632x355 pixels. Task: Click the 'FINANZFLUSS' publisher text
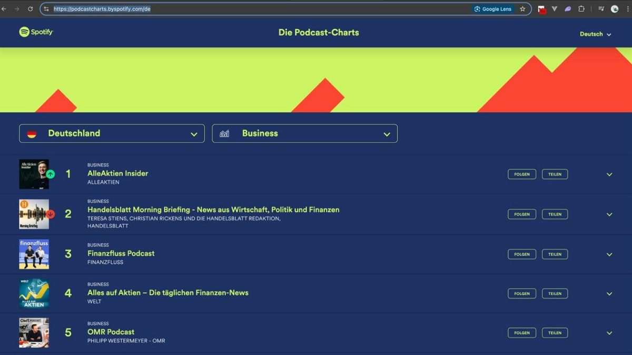(x=105, y=262)
